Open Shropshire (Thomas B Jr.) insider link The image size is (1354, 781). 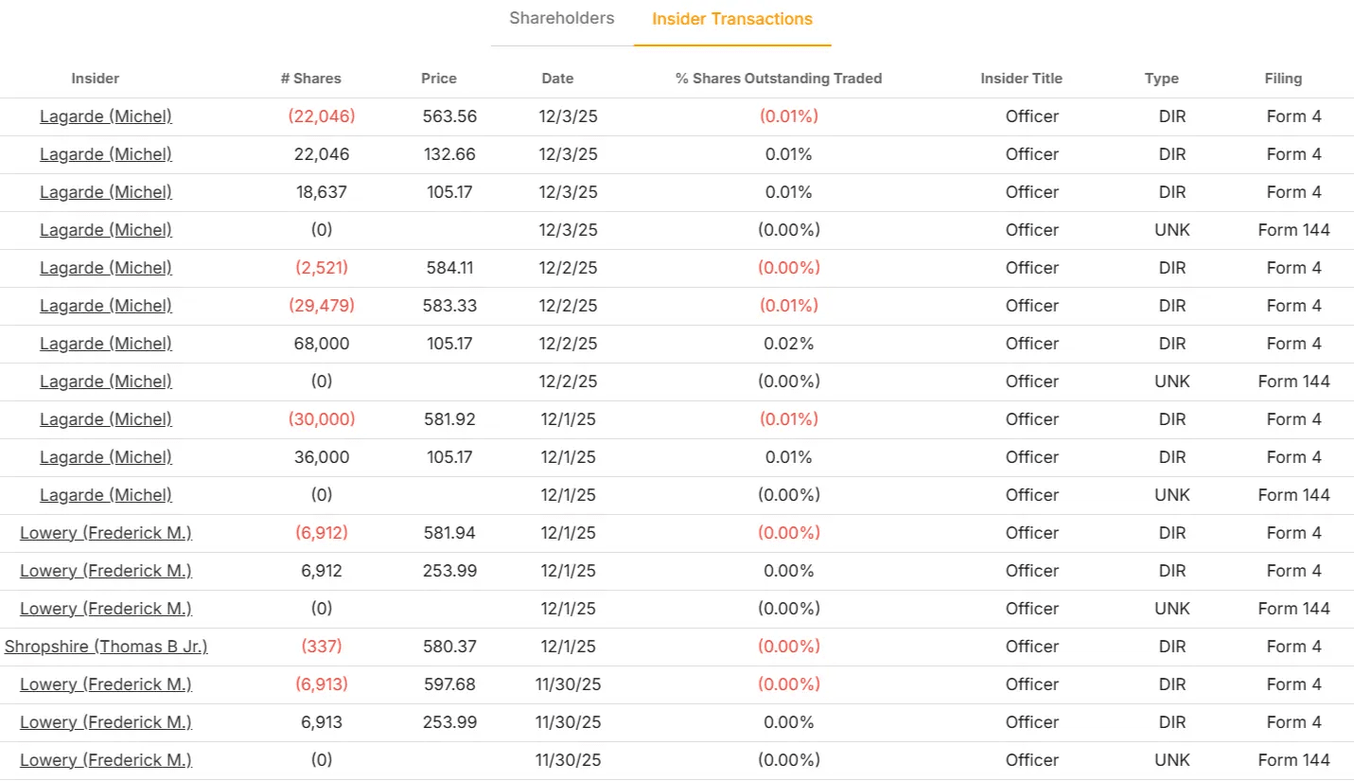(106, 647)
